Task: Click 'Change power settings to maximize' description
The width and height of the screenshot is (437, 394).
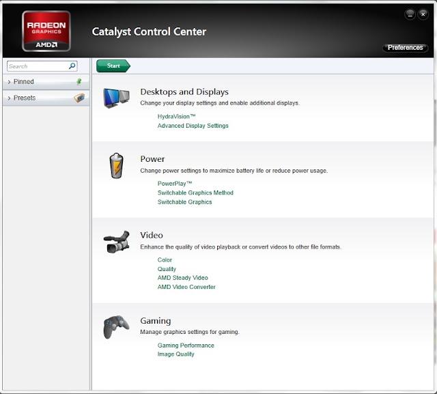Action: tap(234, 171)
